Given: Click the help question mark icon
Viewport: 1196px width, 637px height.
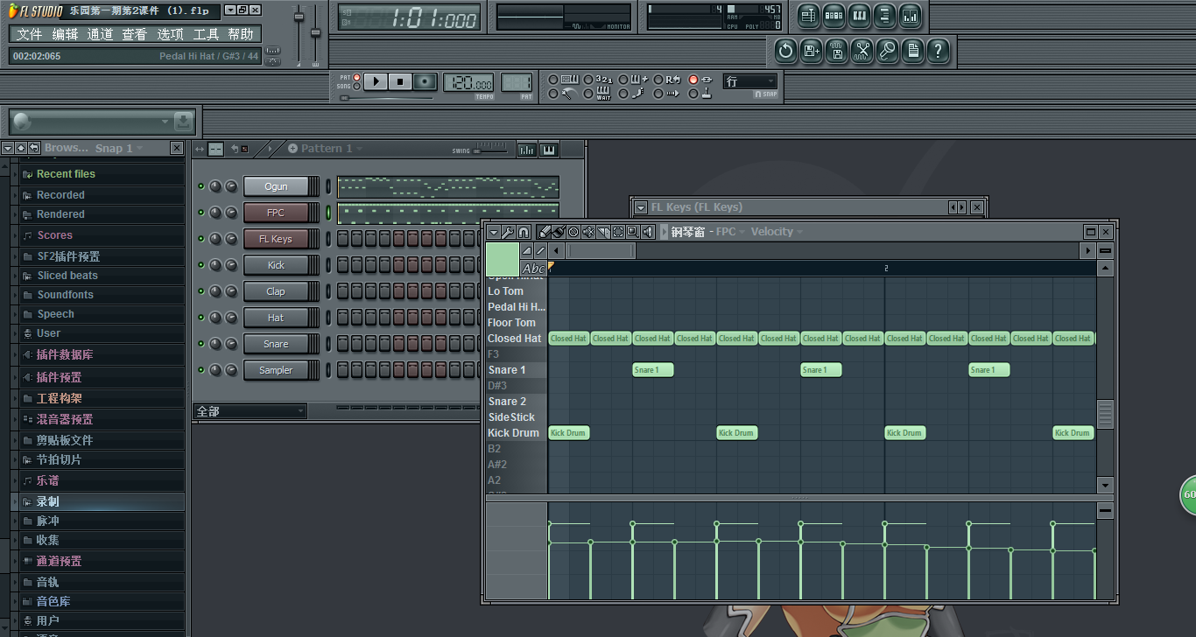Looking at the screenshot, I should point(939,52).
